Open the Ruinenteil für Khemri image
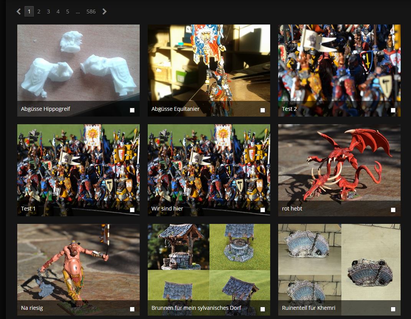Viewport: 411px width, 319px height. (339, 263)
